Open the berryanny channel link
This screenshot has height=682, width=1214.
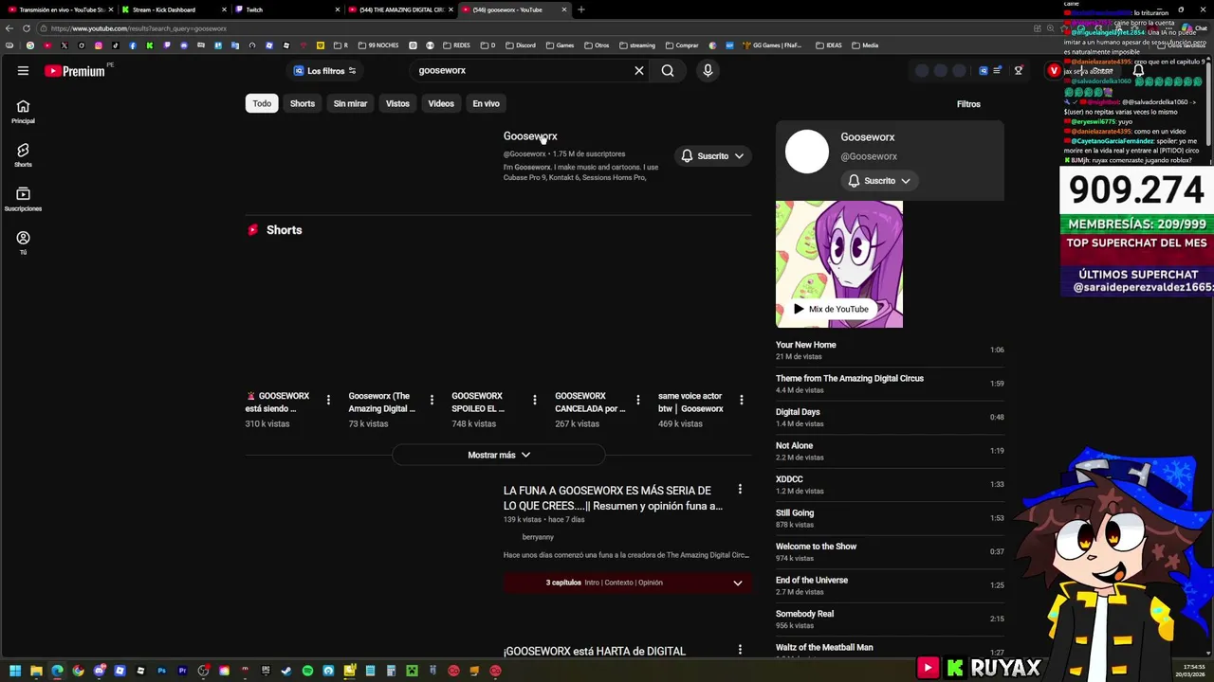538,537
